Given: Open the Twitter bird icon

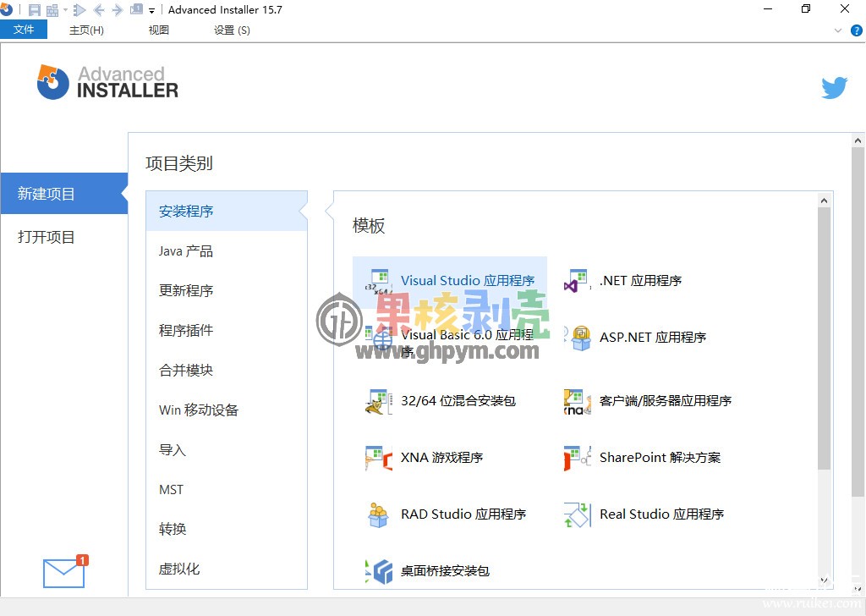Looking at the screenshot, I should click(834, 88).
